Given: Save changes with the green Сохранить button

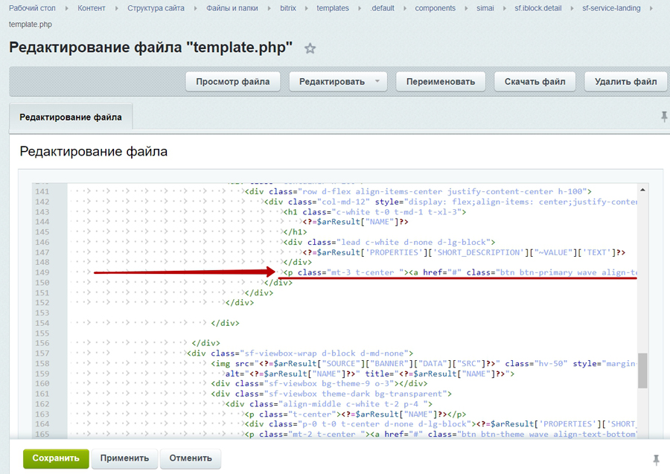Looking at the screenshot, I should point(56,458).
